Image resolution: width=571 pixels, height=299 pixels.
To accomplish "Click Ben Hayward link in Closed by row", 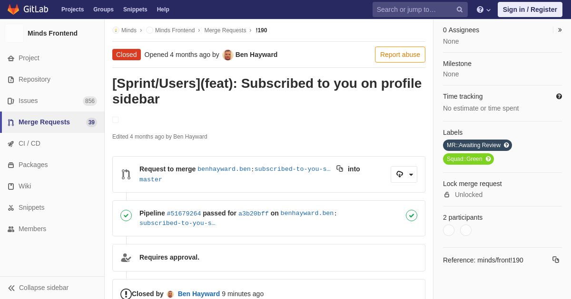I will coord(199,294).
